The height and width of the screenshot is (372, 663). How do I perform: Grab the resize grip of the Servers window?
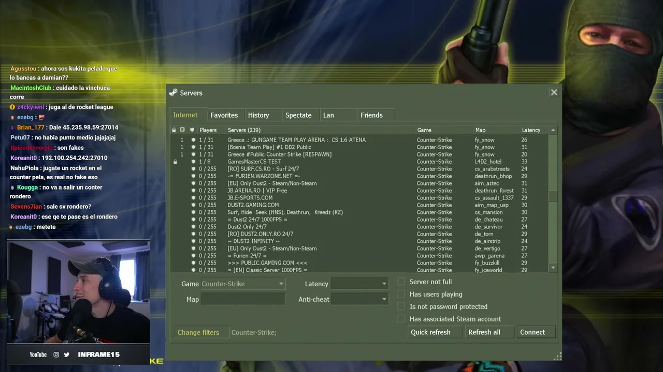coord(557,356)
